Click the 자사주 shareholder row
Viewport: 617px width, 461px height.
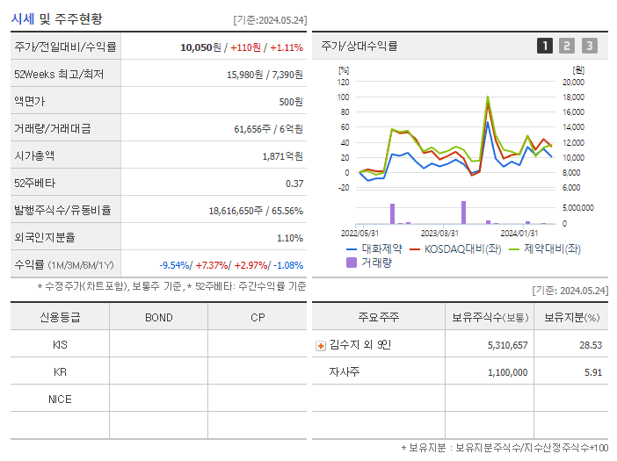pos(460,371)
